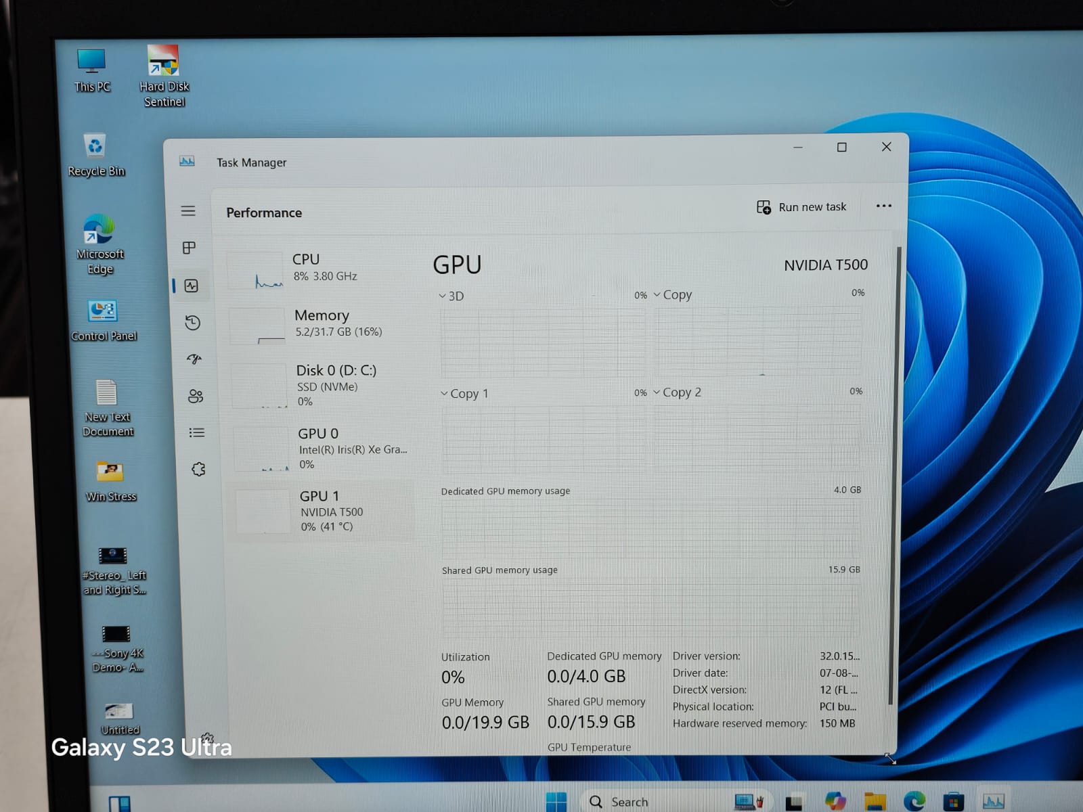Open the Widgets icon on the taskbar
The width and height of the screenshot is (1083, 812).
[120, 803]
